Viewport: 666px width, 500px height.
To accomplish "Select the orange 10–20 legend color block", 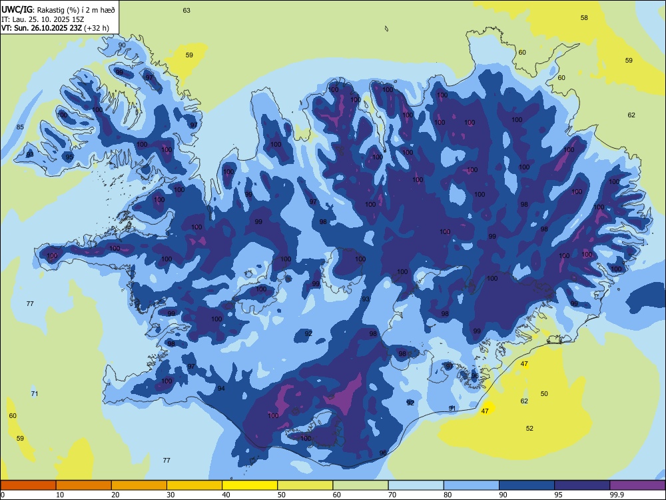I will pyautogui.click(x=84, y=485).
